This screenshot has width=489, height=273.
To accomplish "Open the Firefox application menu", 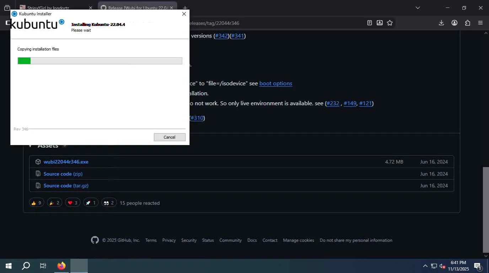I will click(x=480, y=23).
